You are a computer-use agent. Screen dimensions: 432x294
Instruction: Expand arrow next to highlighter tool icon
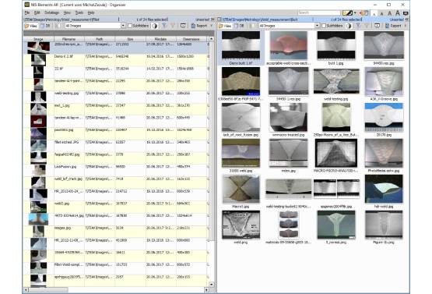point(355,13)
